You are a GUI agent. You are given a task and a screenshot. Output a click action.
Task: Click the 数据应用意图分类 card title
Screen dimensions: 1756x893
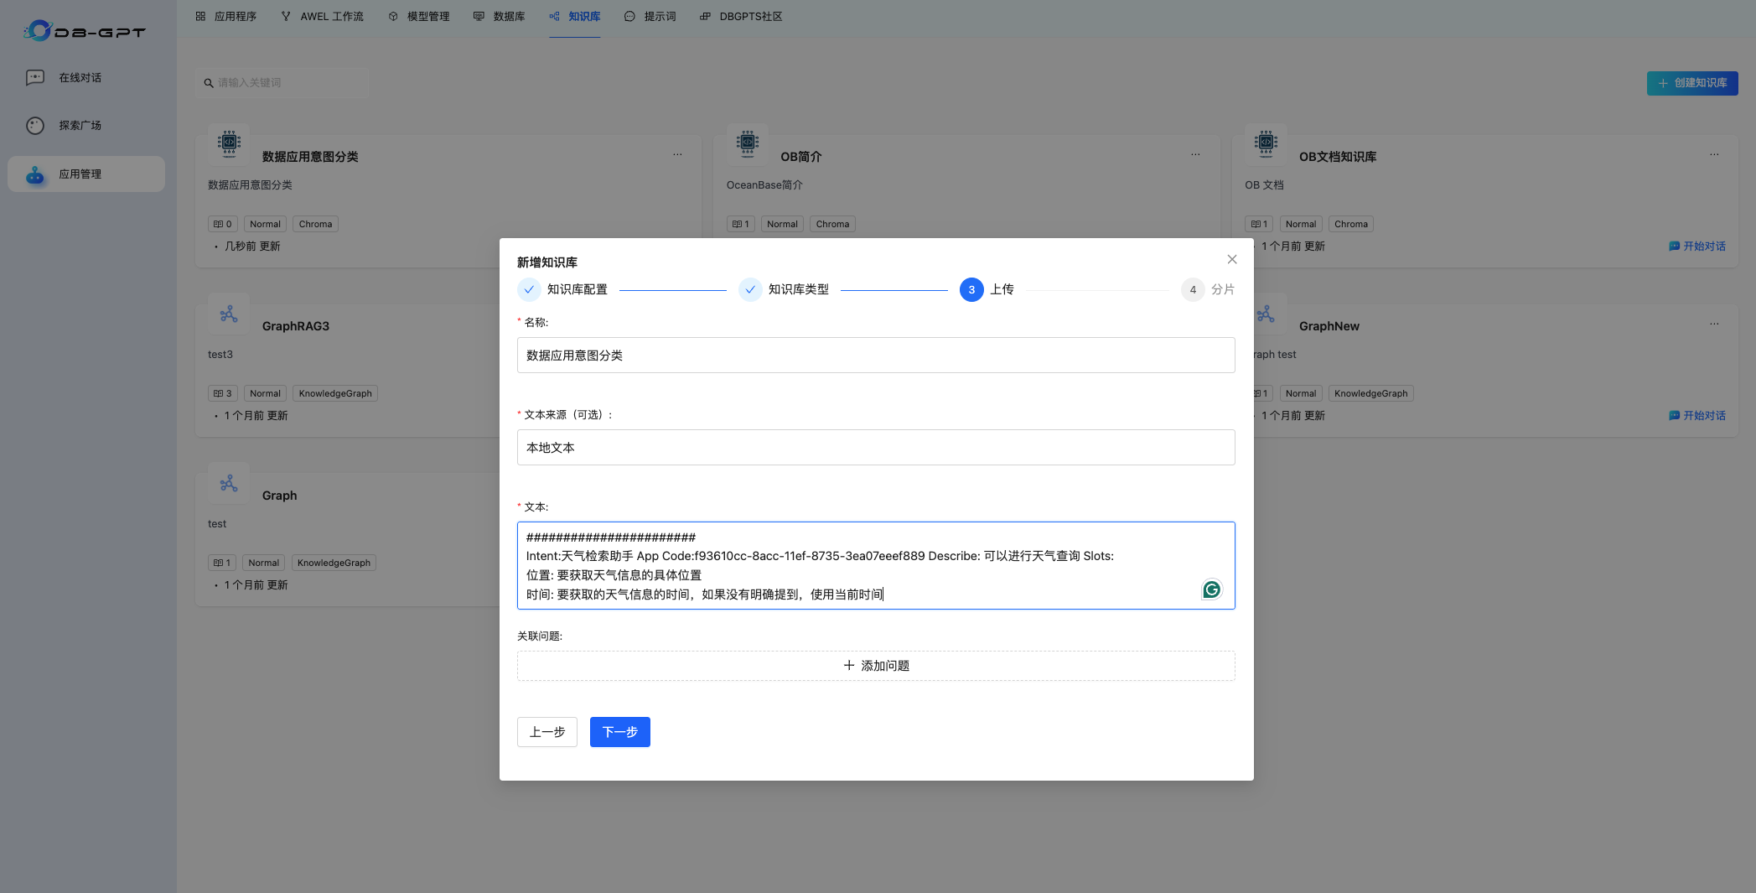click(310, 157)
